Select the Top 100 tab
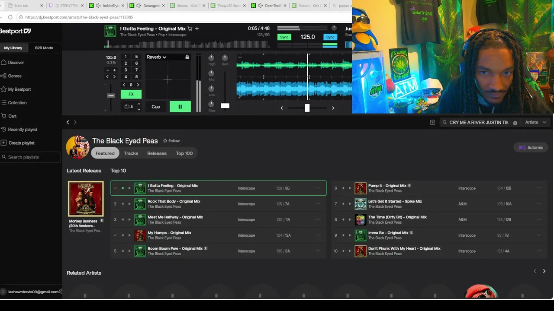 coord(184,153)
